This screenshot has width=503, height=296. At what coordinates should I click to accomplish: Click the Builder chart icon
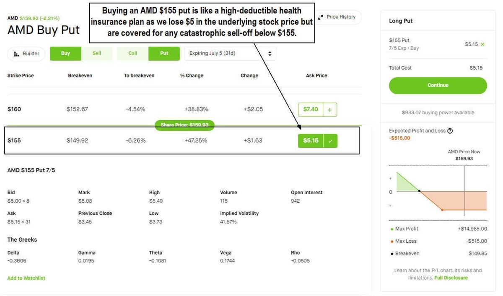click(17, 54)
